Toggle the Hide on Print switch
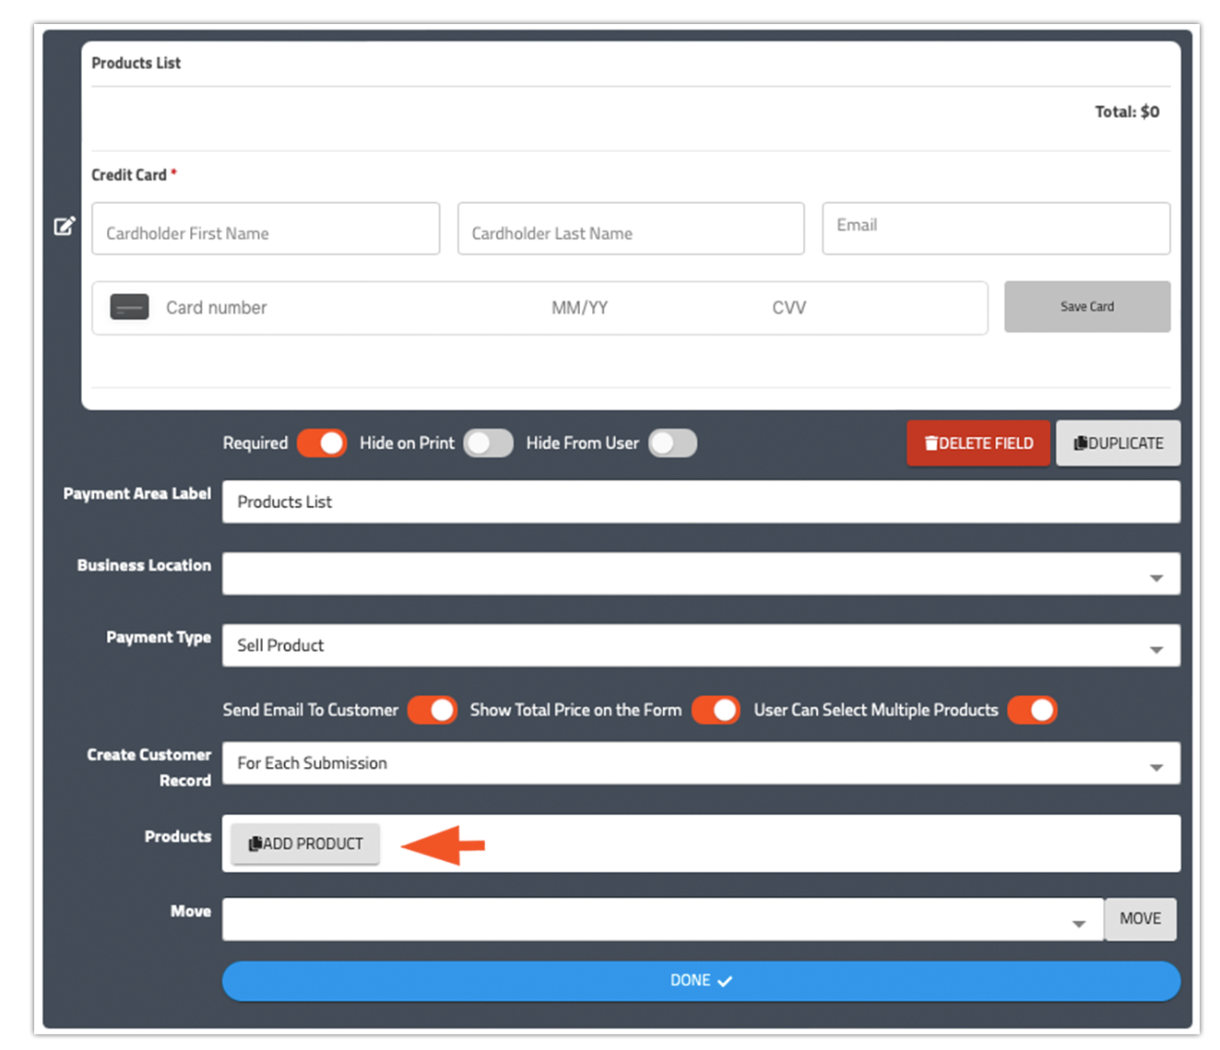Image resolution: width=1220 pixels, height=1050 pixels. tap(489, 443)
